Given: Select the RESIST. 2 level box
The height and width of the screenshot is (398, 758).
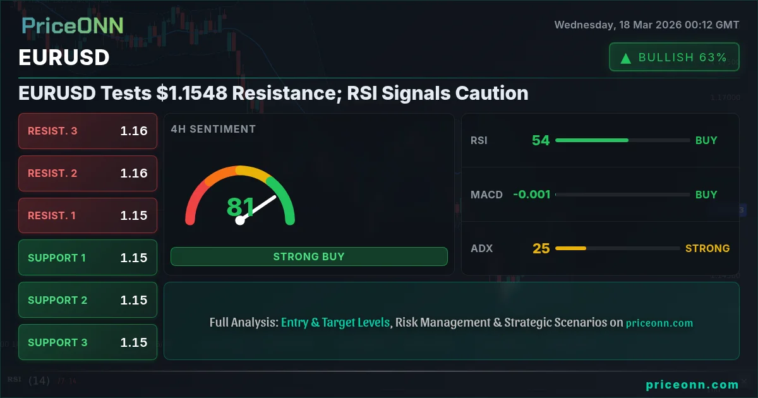Looking at the screenshot, I should tap(88, 173).
